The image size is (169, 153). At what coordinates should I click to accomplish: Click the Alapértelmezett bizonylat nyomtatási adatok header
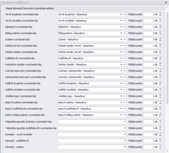[x=30, y=8]
